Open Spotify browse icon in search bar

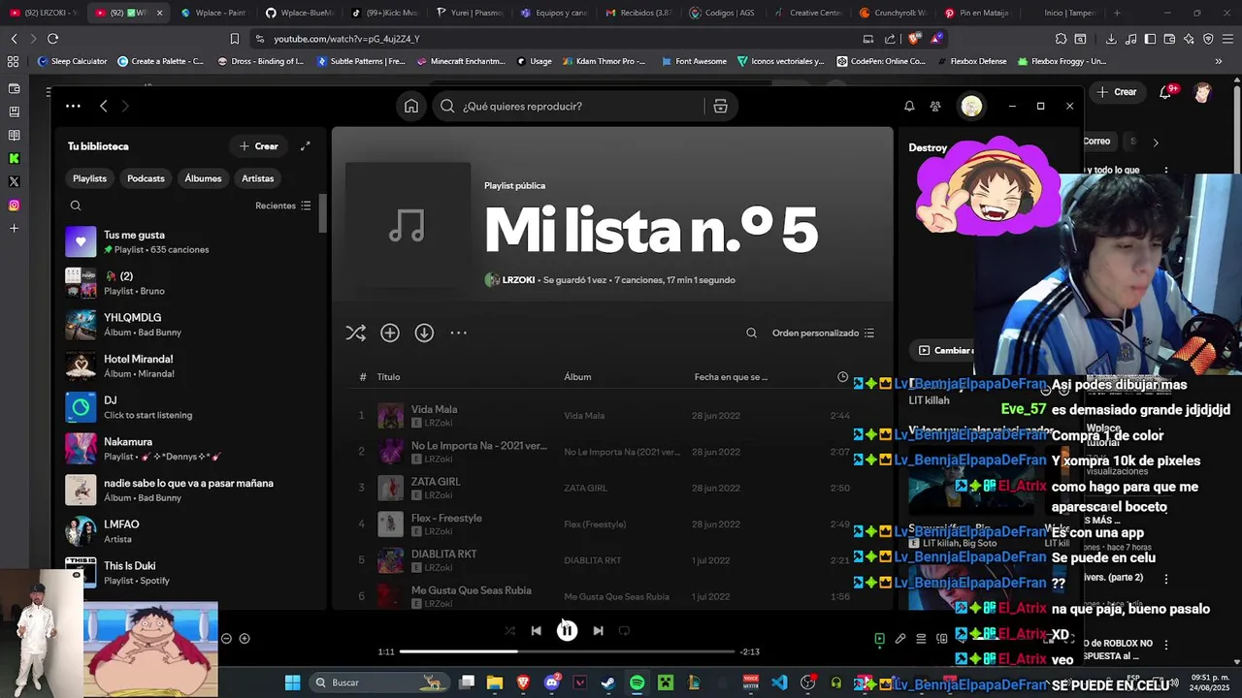720,107
